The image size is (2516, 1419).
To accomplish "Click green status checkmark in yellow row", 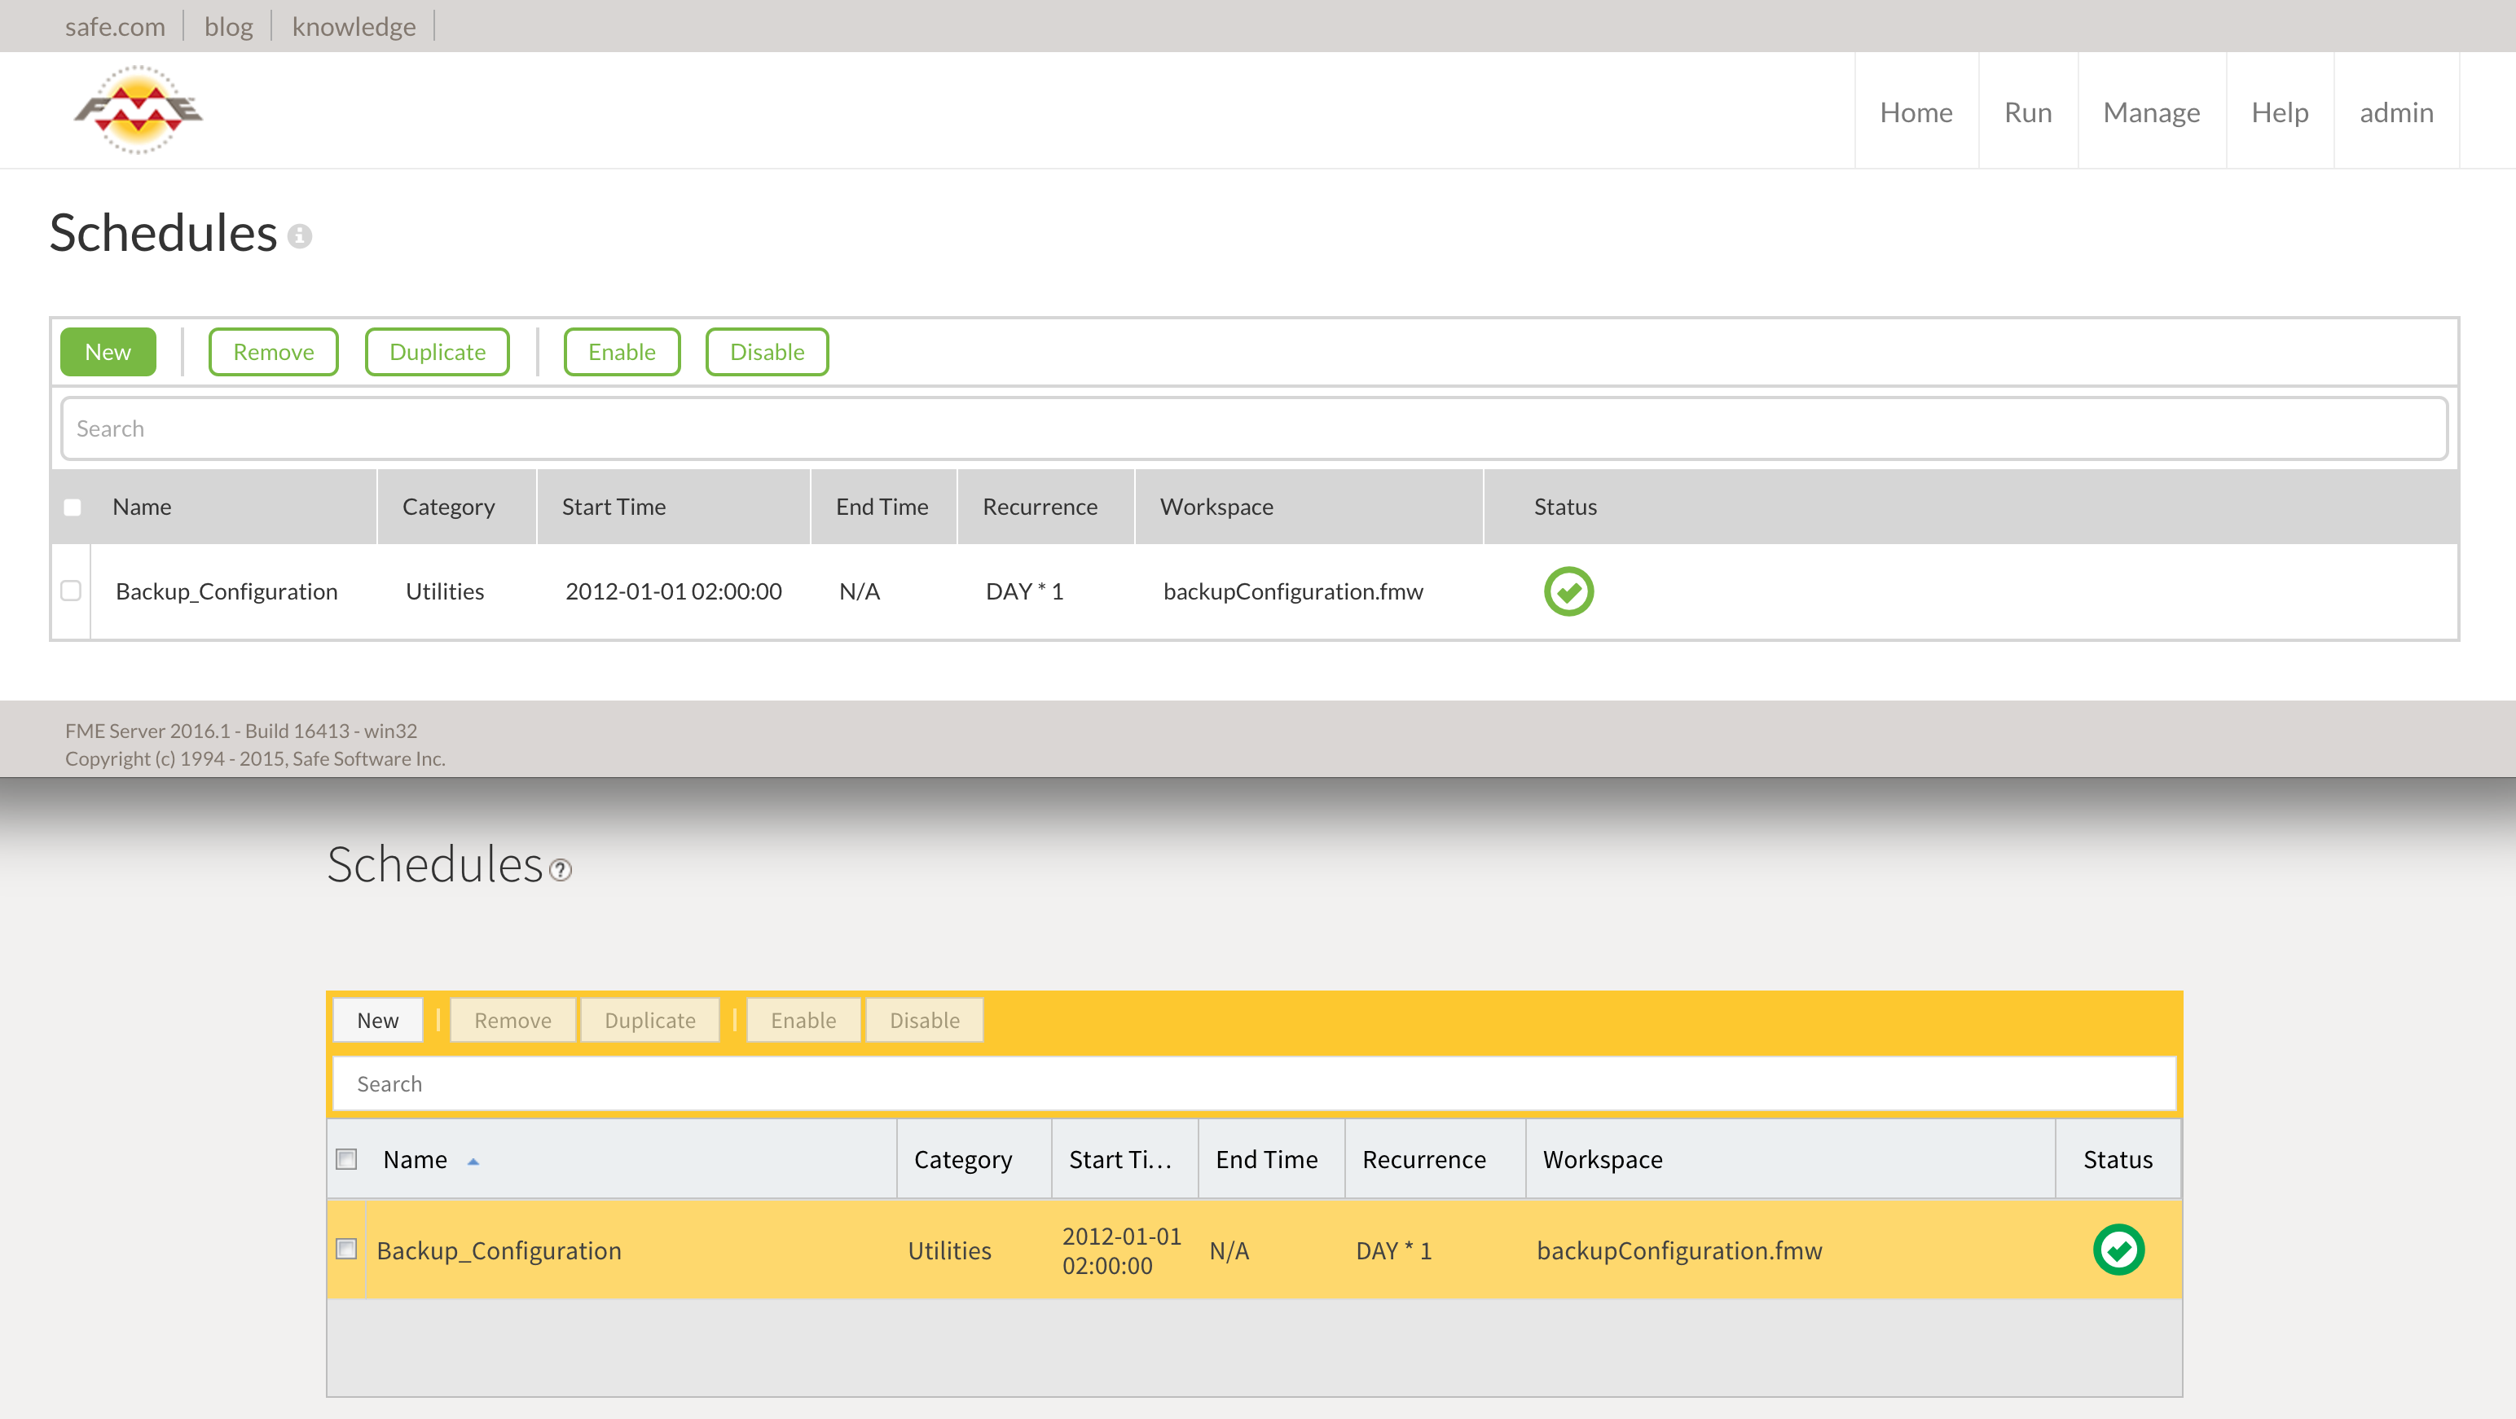I will (x=2118, y=1250).
